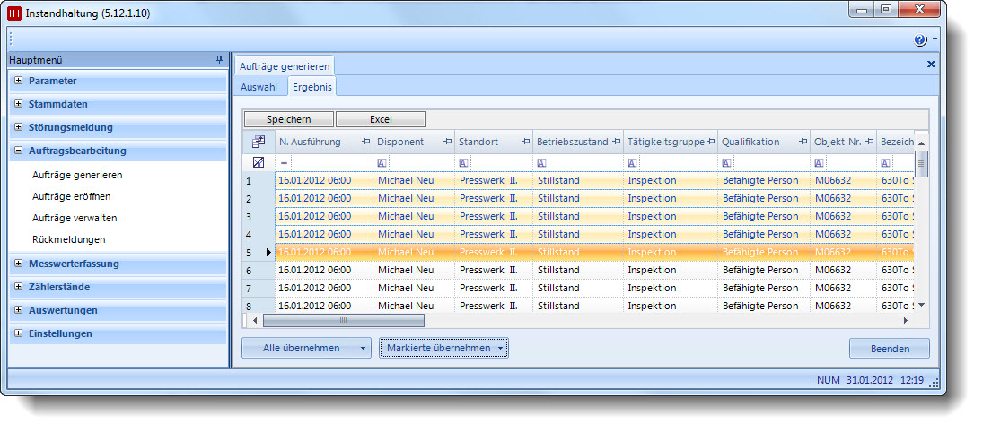This screenshot has width=983, height=432.
Task: Expand the Parameter menu section
Action: [x=18, y=81]
